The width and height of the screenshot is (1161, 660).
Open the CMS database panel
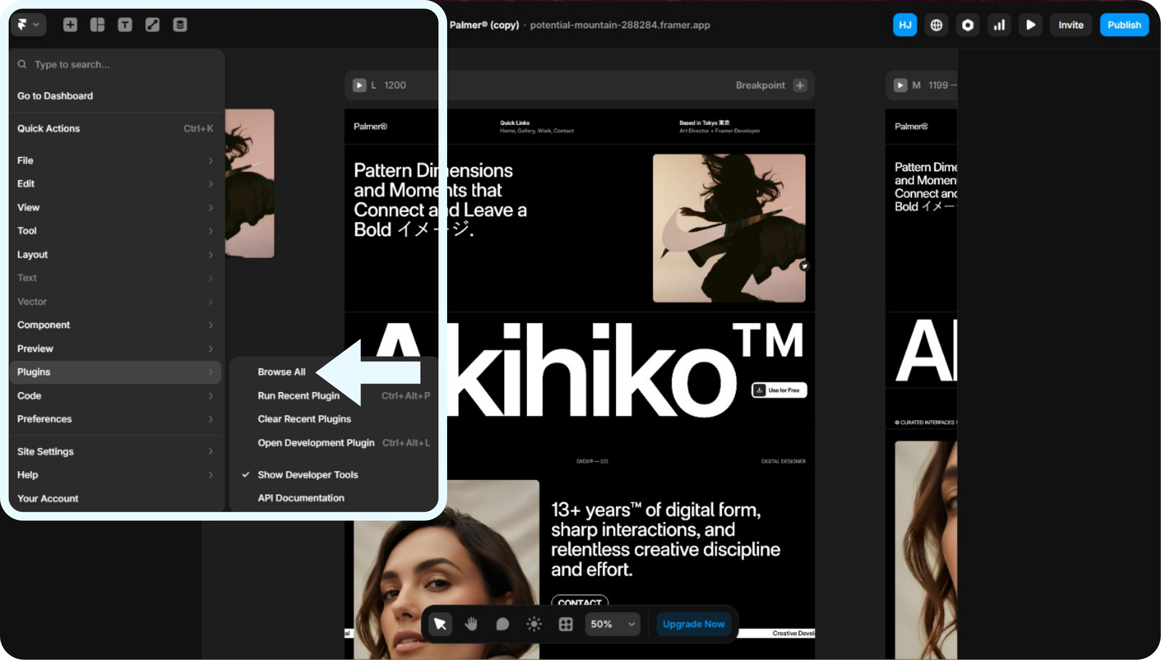tap(179, 25)
